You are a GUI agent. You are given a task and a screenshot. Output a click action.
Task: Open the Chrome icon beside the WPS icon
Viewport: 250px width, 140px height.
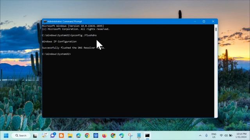coord(87,136)
